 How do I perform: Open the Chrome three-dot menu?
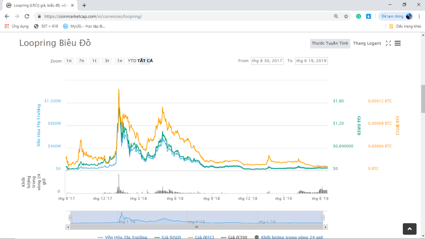pyautogui.click(x=419, y=16)
